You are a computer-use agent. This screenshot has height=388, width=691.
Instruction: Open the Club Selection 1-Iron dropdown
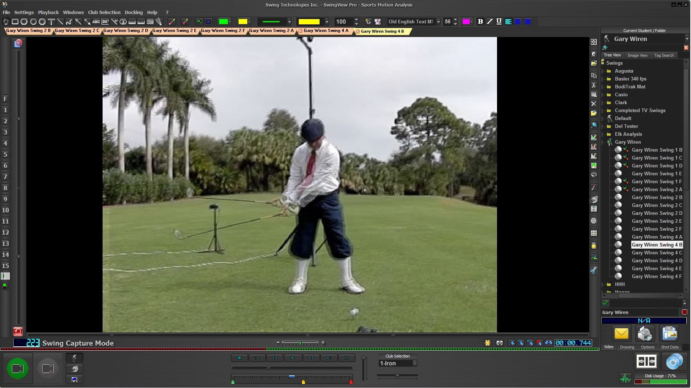(x=415, y=364)
